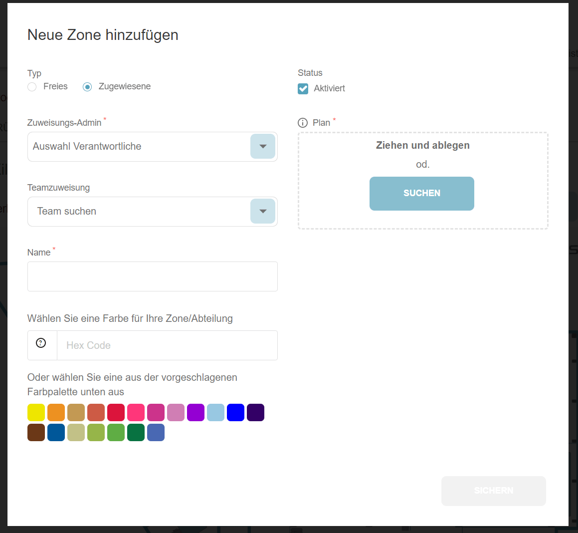
Task: Click the question mark icon beside Hex Code
Action: coord(41,343)
